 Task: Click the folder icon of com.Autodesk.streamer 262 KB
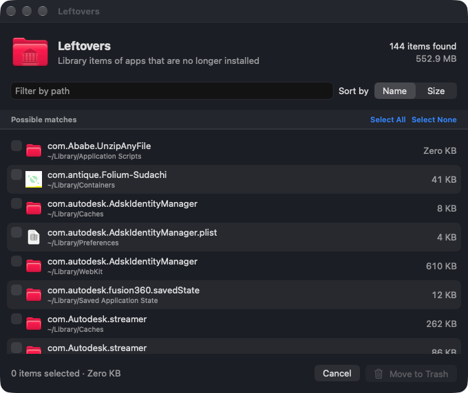coord(34,324)
